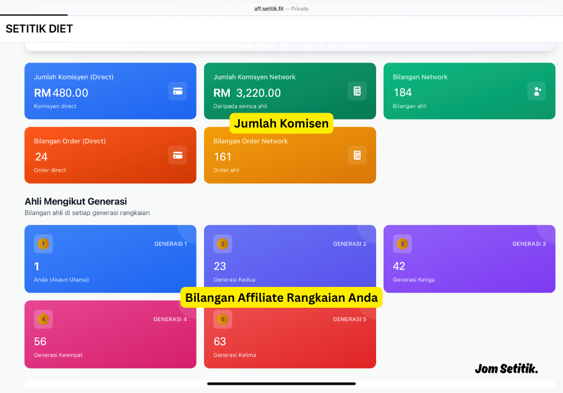Click the number 5 badge on Generasi 5

(x=223, y=319)
